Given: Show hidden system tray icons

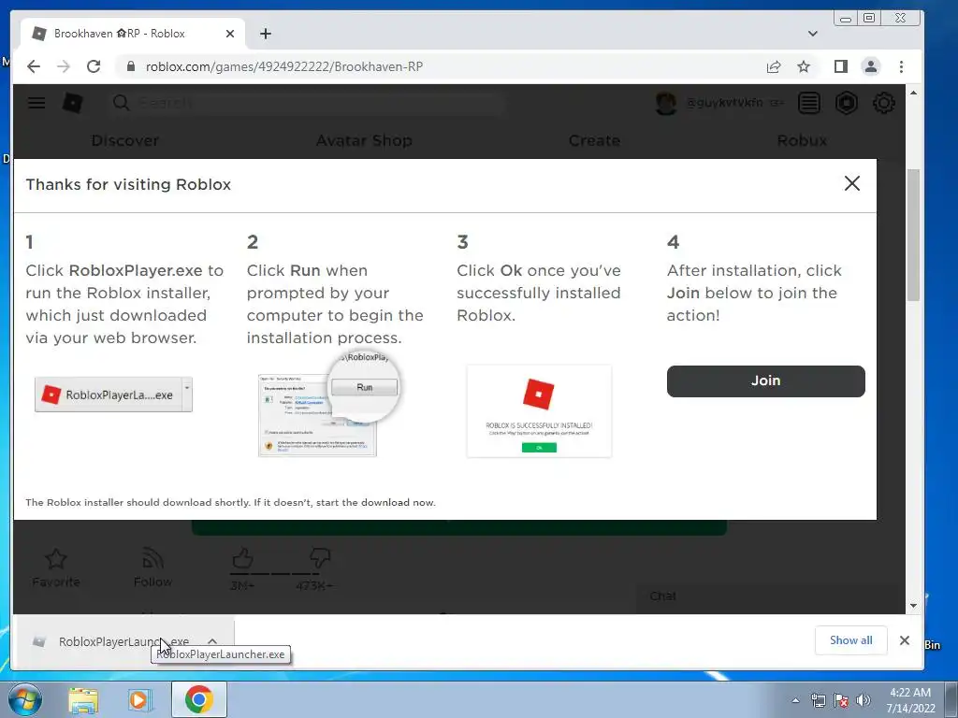Looking at the screenshot, I should tap(795, 700).
